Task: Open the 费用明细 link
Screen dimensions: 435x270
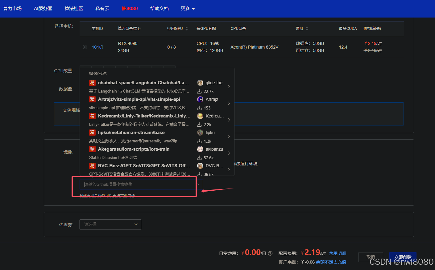Action: (x=337, y=253)
